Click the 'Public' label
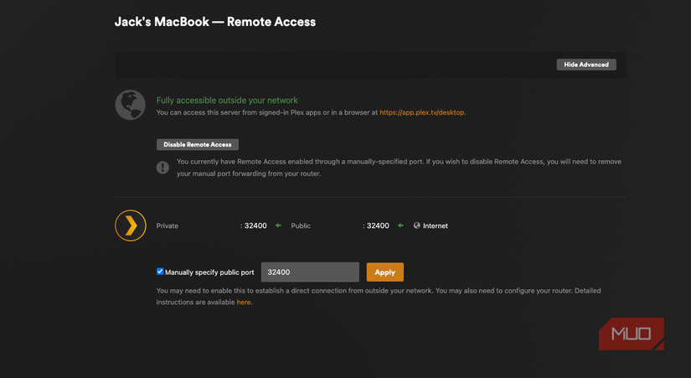This screenshot has height=378, width=691. tap(301, 225)
